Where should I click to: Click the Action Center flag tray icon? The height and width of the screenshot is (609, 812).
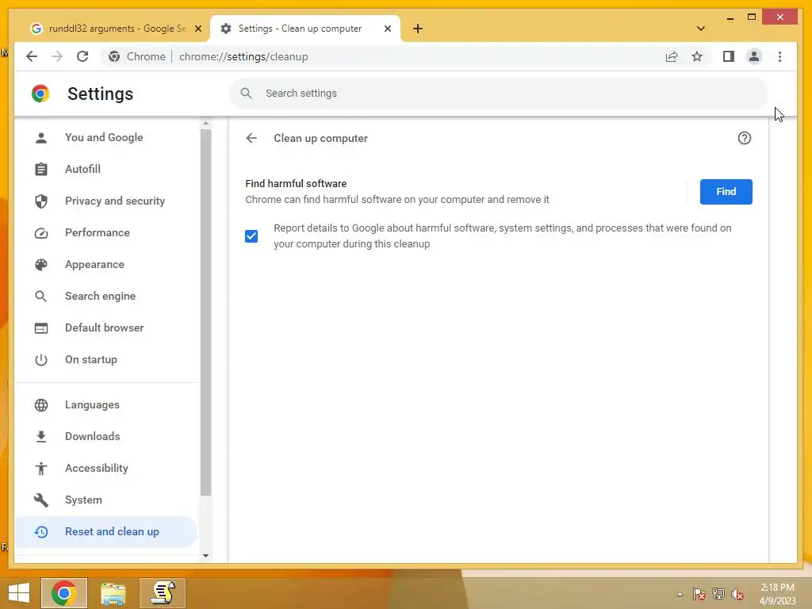(x=699, y=594)
